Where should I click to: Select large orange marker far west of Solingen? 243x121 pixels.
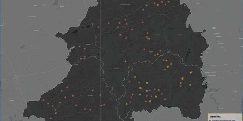[43, 100]
